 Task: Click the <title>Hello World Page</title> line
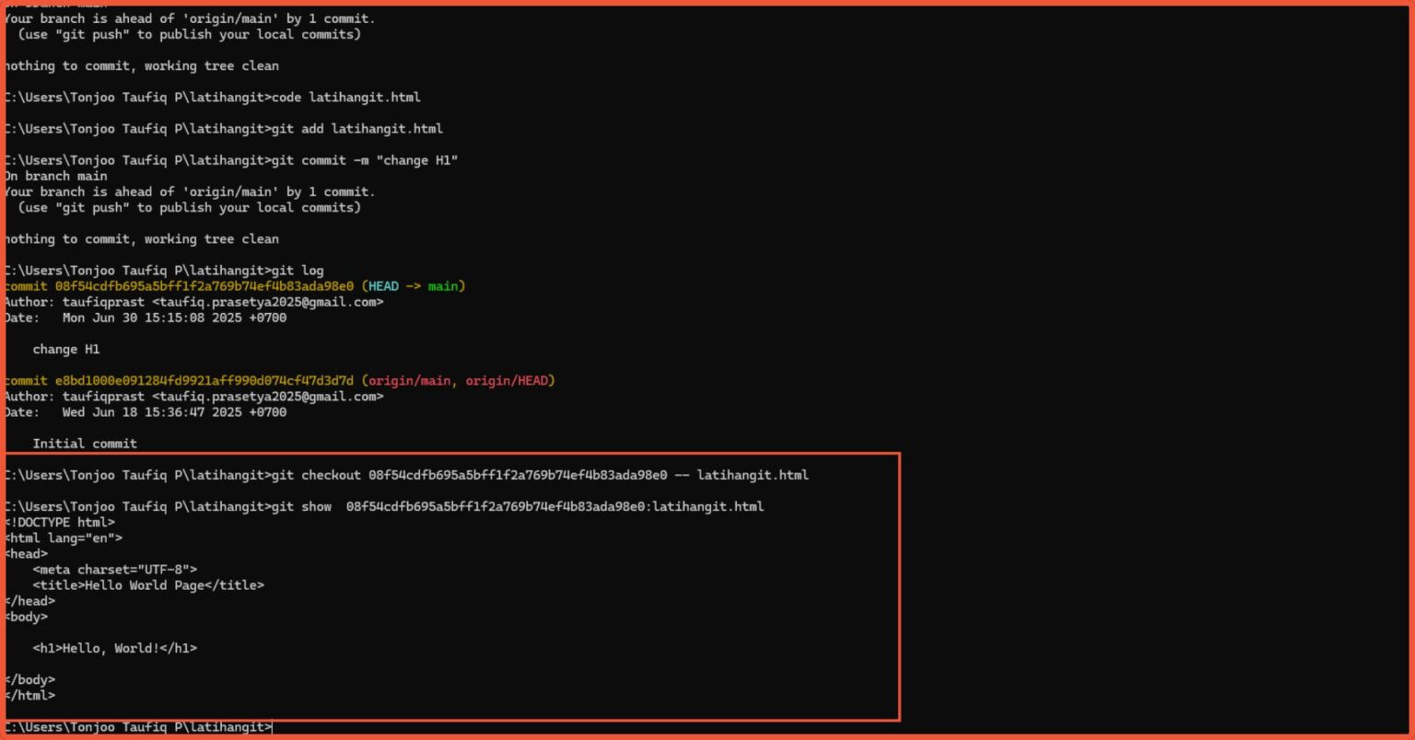pyautogui.click(x=147, y=584)
